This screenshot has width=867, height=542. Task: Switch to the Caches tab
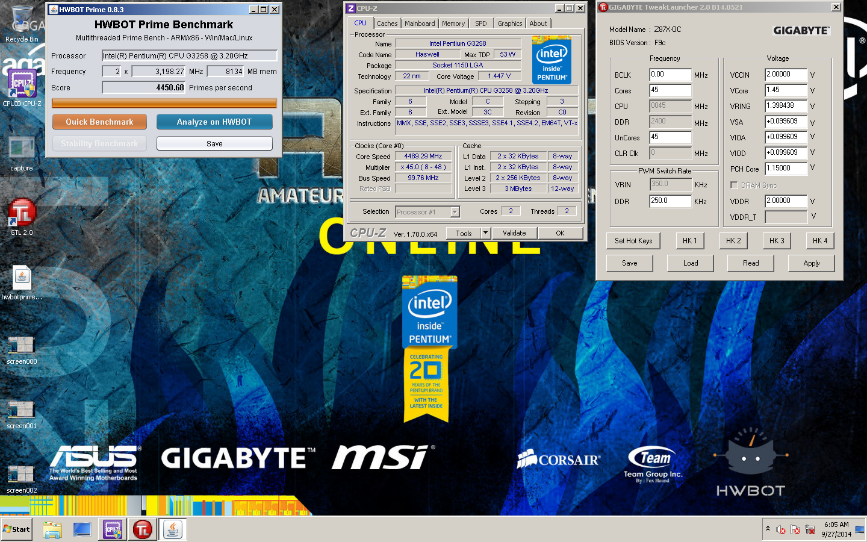387,23
